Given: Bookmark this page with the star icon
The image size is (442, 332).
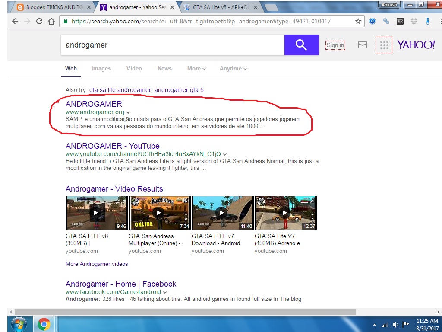Looking at the screenshot, I should click(x=358, y=21).
